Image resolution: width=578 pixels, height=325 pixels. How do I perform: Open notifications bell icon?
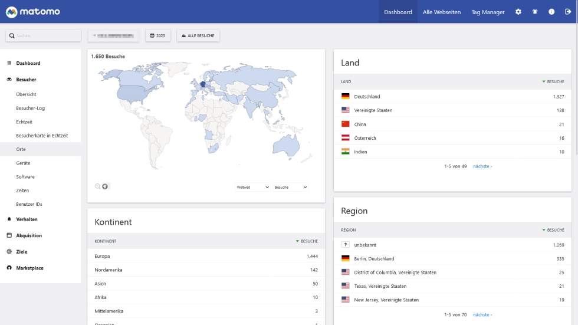[535, 12]
